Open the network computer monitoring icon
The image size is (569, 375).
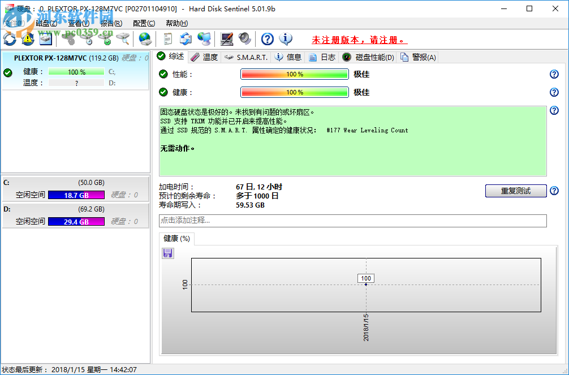click(x=205, y=39)
